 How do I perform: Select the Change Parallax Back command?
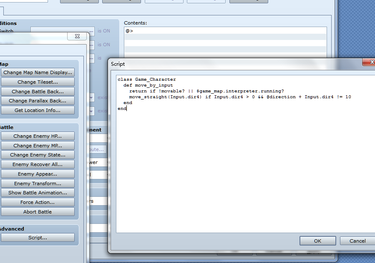point(38,101)
